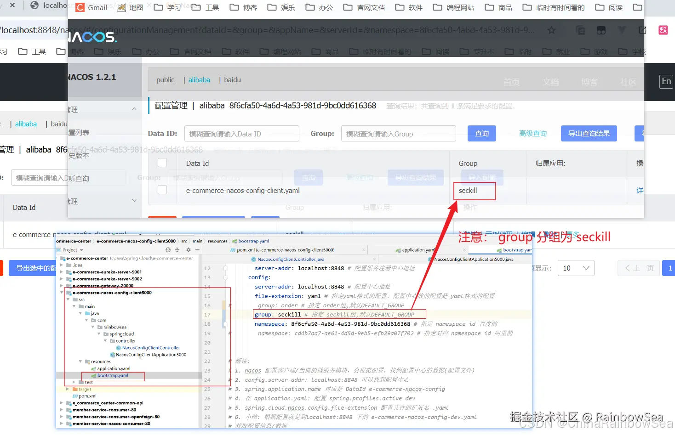Focus the Data ID fuzzy search field
Image resolution: width=675 pixels, height=435 pixels.
pos(242,134)
